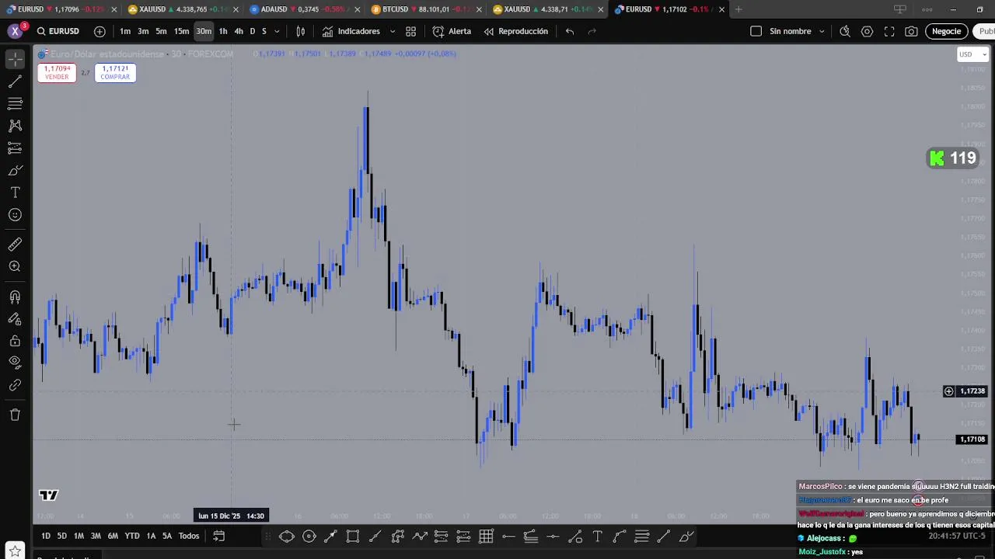Open the XABCD pattern tools

15,126
